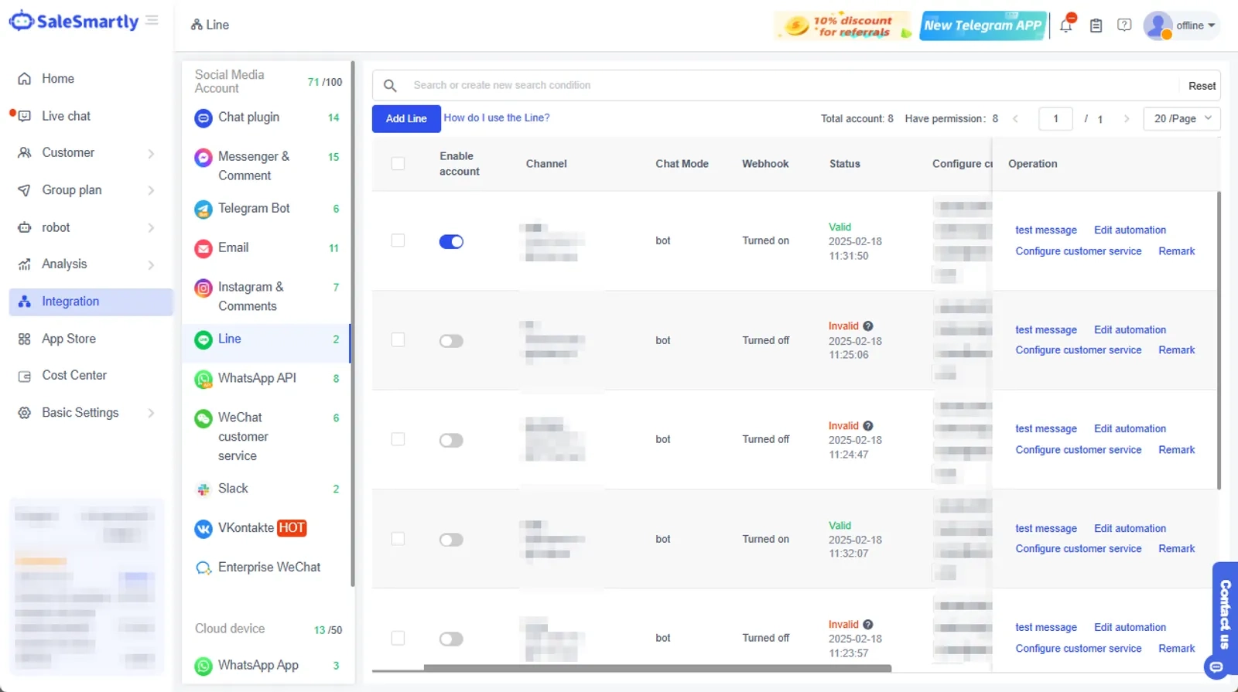1238x692 pixels.
Task: Click help icon beside first Invalid status
Action: [868, 326]
